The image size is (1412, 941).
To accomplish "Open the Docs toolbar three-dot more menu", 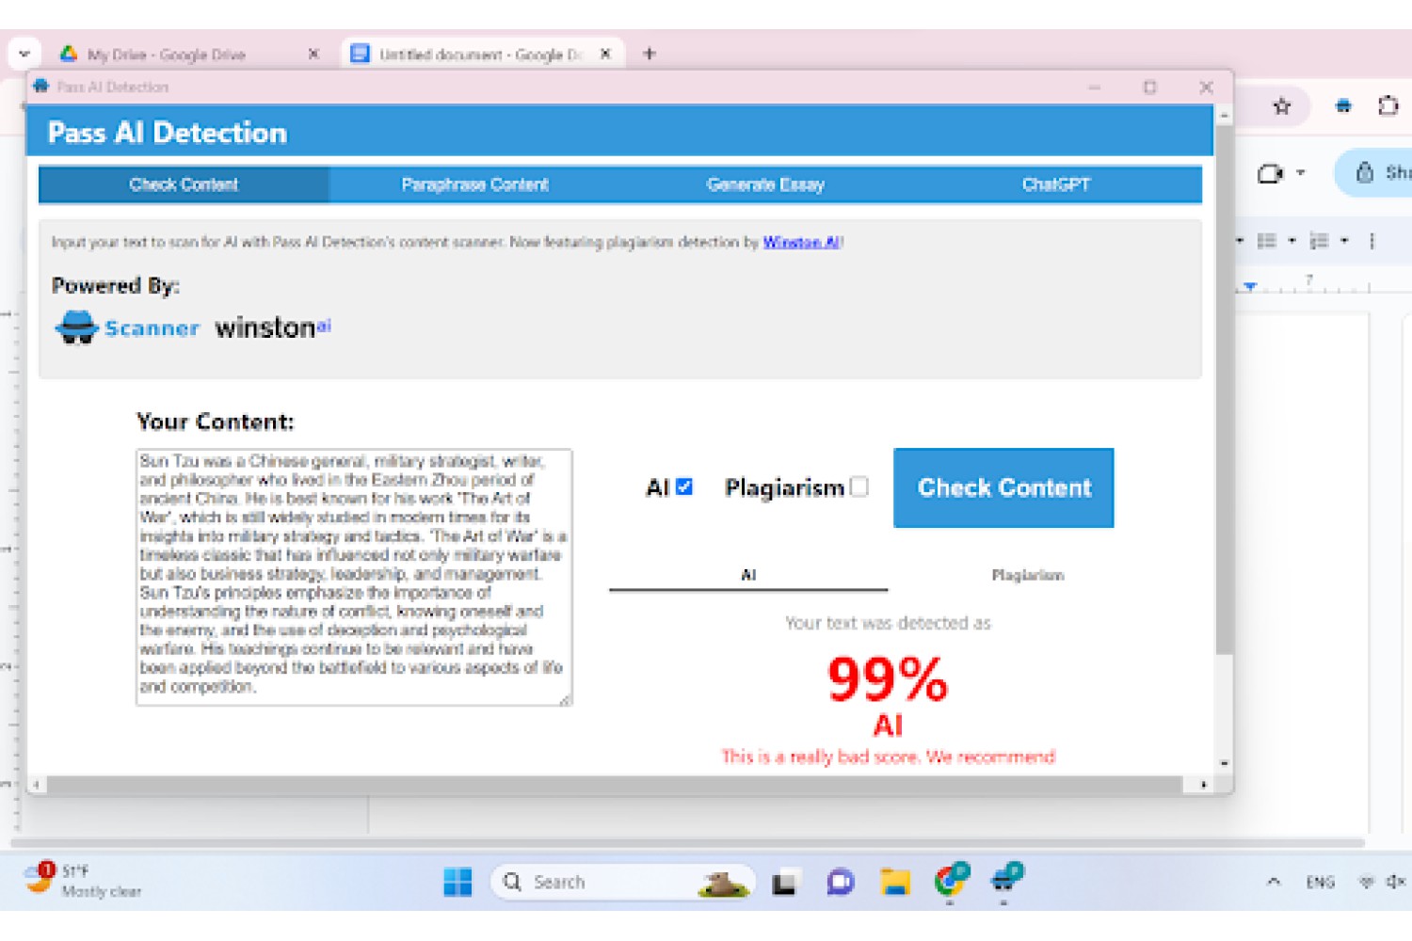I will [1372, 241].
